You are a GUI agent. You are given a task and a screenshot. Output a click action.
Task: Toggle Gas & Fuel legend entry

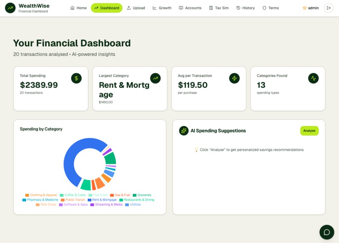(120, 195)
